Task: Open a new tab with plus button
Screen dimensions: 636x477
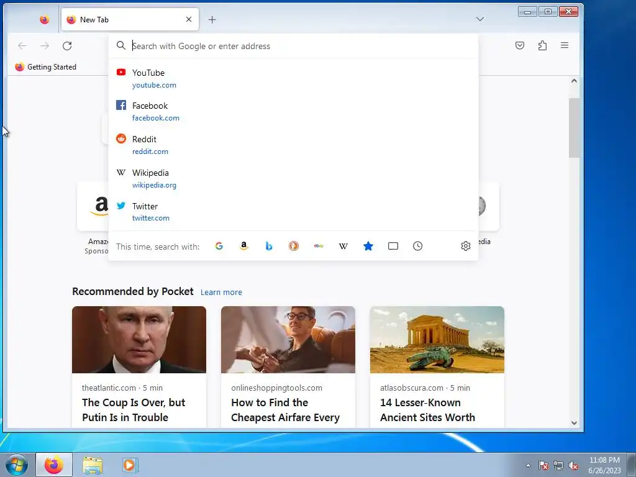Action: coord(212,19)
